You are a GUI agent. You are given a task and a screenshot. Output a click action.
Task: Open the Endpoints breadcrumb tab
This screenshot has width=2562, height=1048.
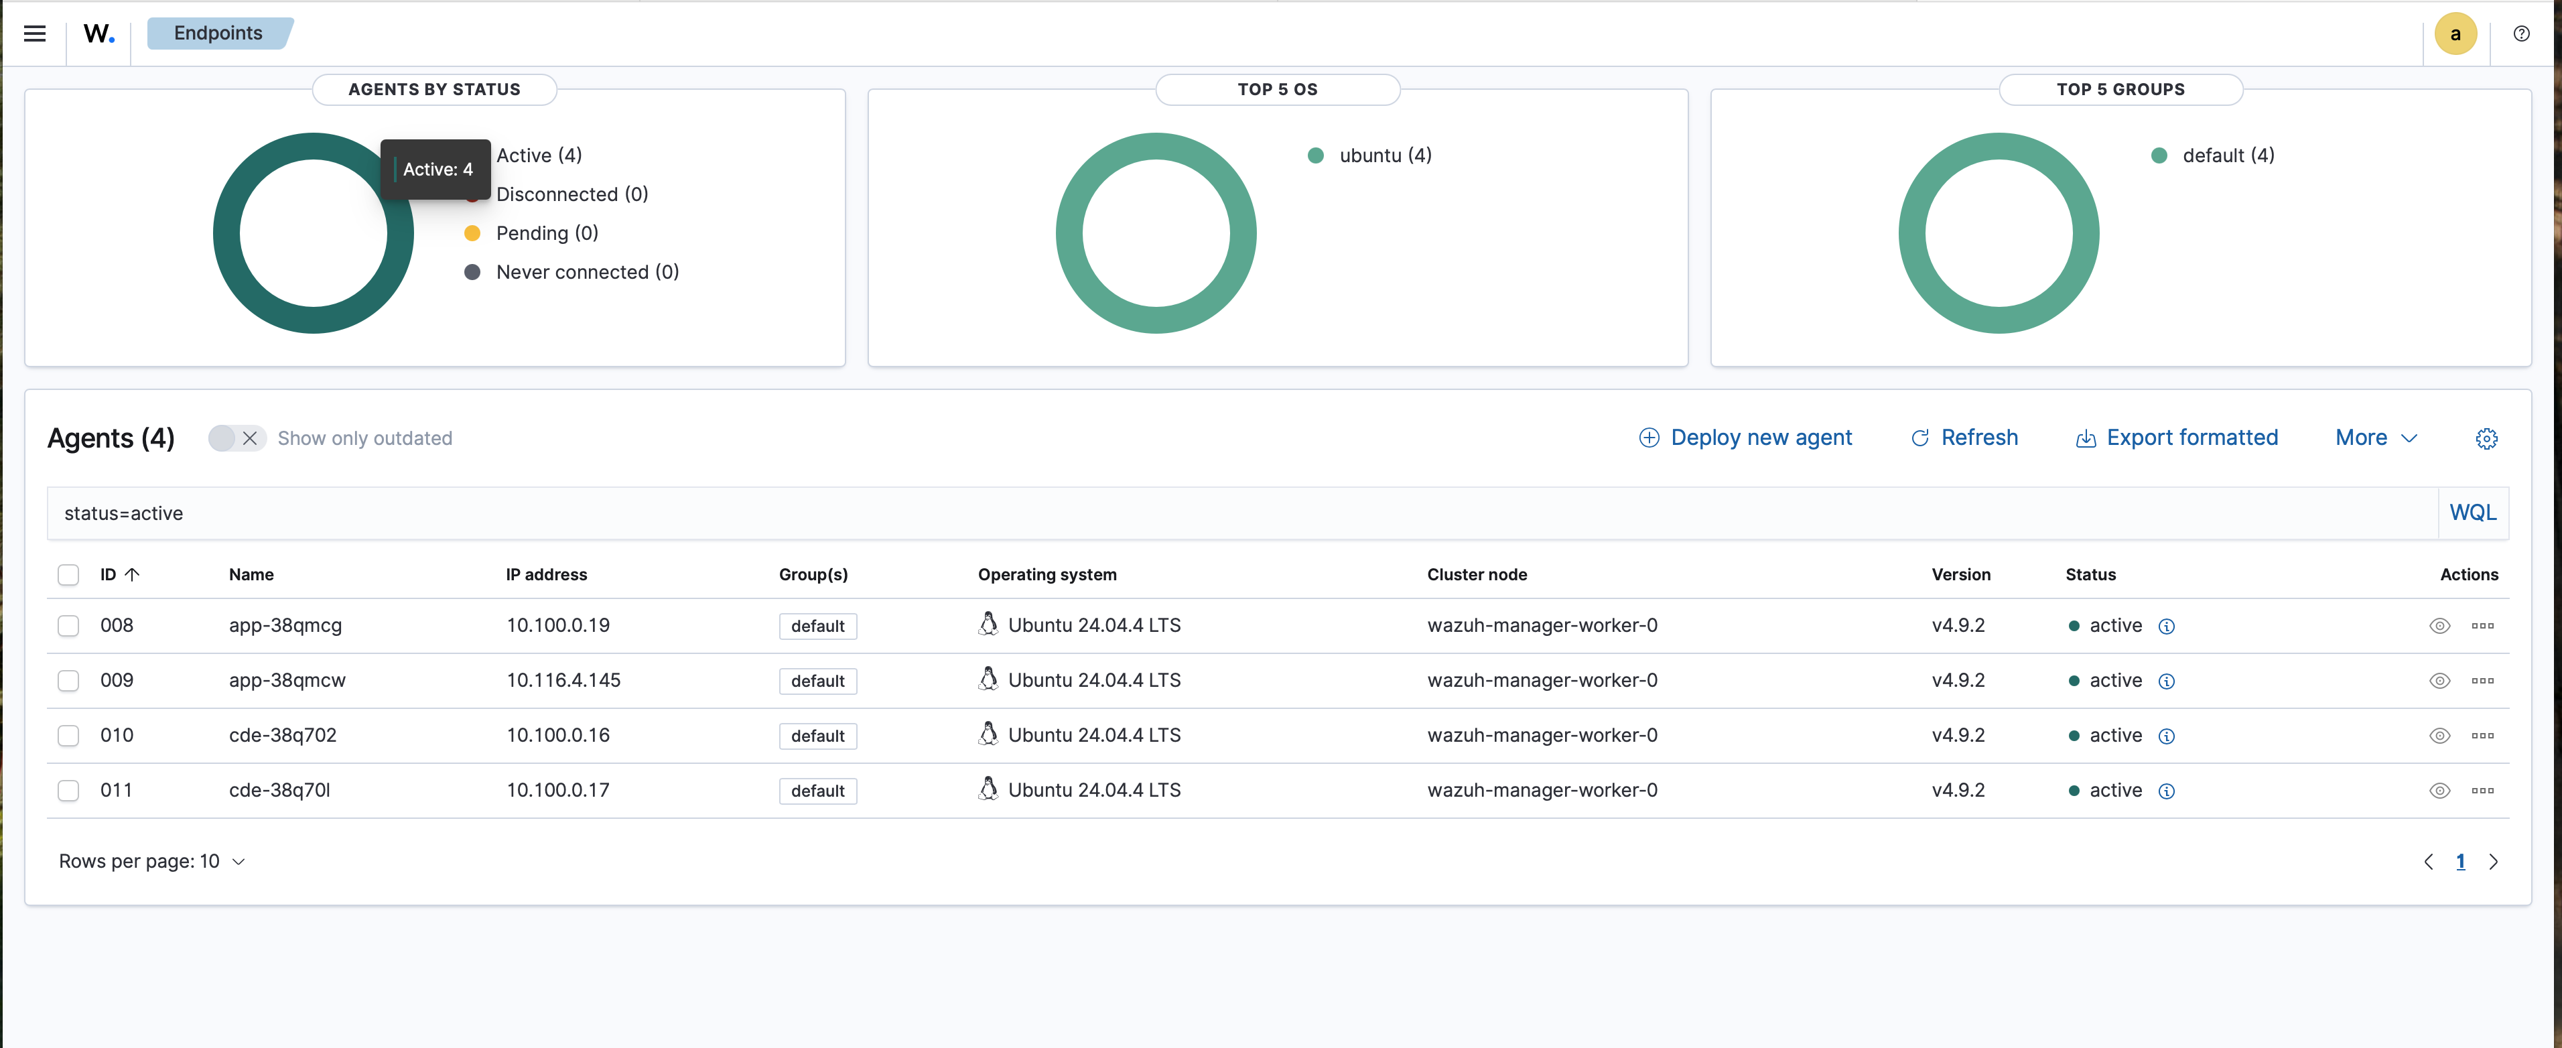click(219, 34)
